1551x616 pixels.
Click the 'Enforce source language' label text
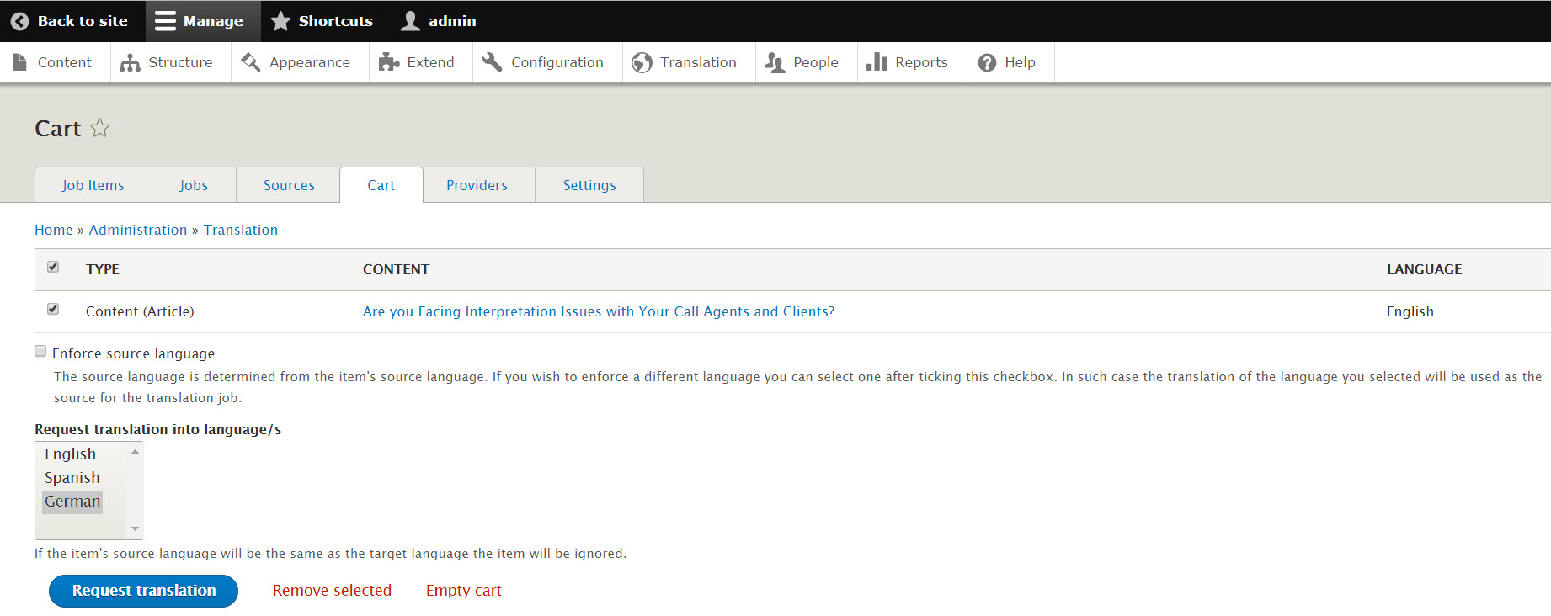[x=134, y=353]
